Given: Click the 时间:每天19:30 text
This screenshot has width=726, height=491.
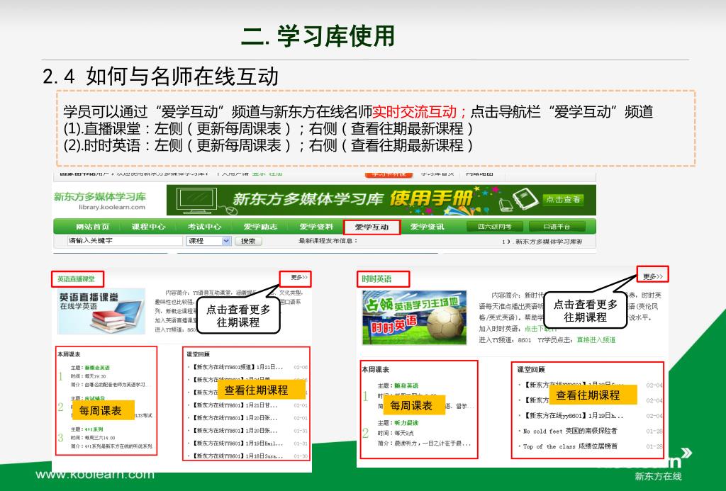Looking at the screenshot, I should coord(88,376).
